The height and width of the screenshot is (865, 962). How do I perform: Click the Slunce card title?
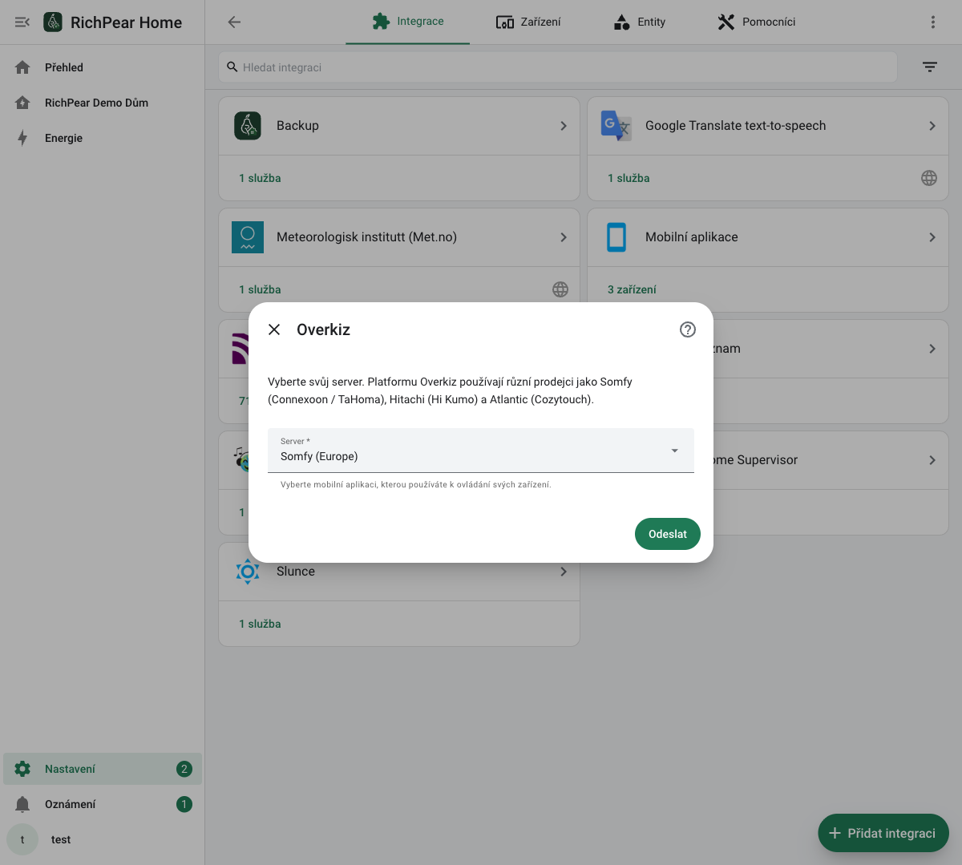[296, 572]
